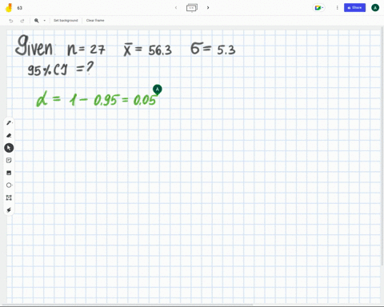Click the horizontal scrollbar at bottom
The width and height of the screenshot is (384, 307).
126,305
